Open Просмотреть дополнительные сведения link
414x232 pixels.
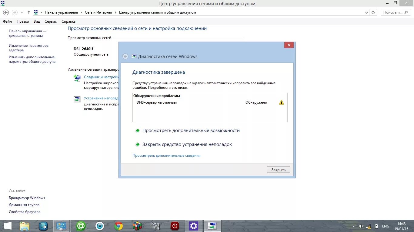pyautogui.click(x=166, y=156)
